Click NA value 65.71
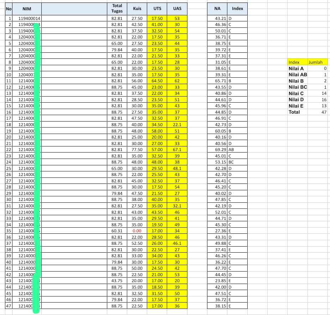Viewport: 330px width, 315px height. click(221, 81)
